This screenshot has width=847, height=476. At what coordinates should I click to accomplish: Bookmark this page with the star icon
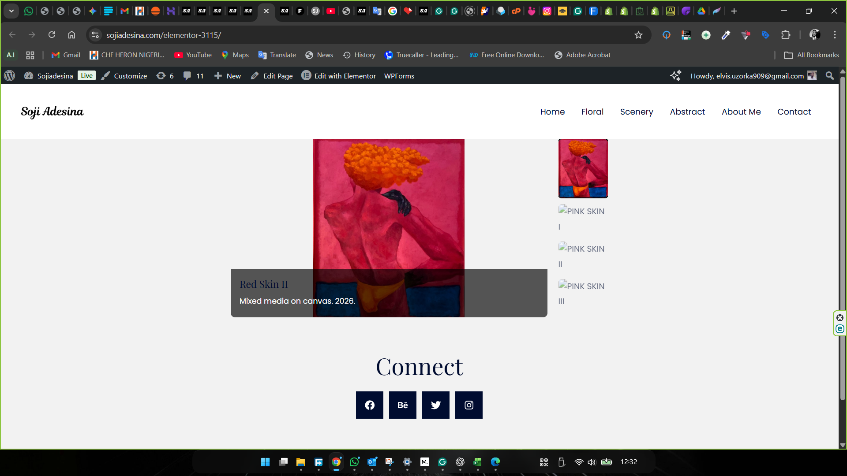pos(638,35)
